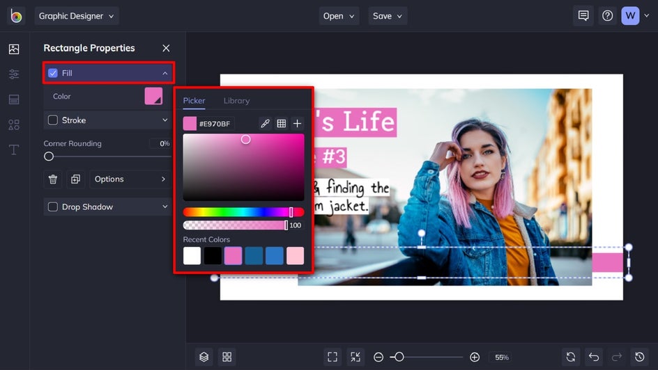
Task: Open the Save menu dropdown
Action: click(x=388, y=16)
